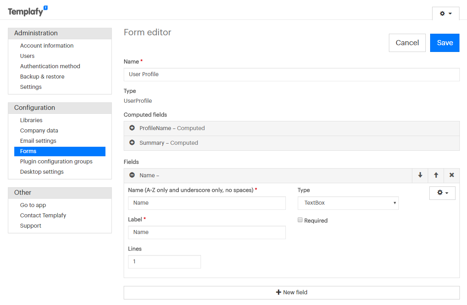Go to Users in Administration menu
The height and width of the screenshot is (305, 467).
point(27,56)
